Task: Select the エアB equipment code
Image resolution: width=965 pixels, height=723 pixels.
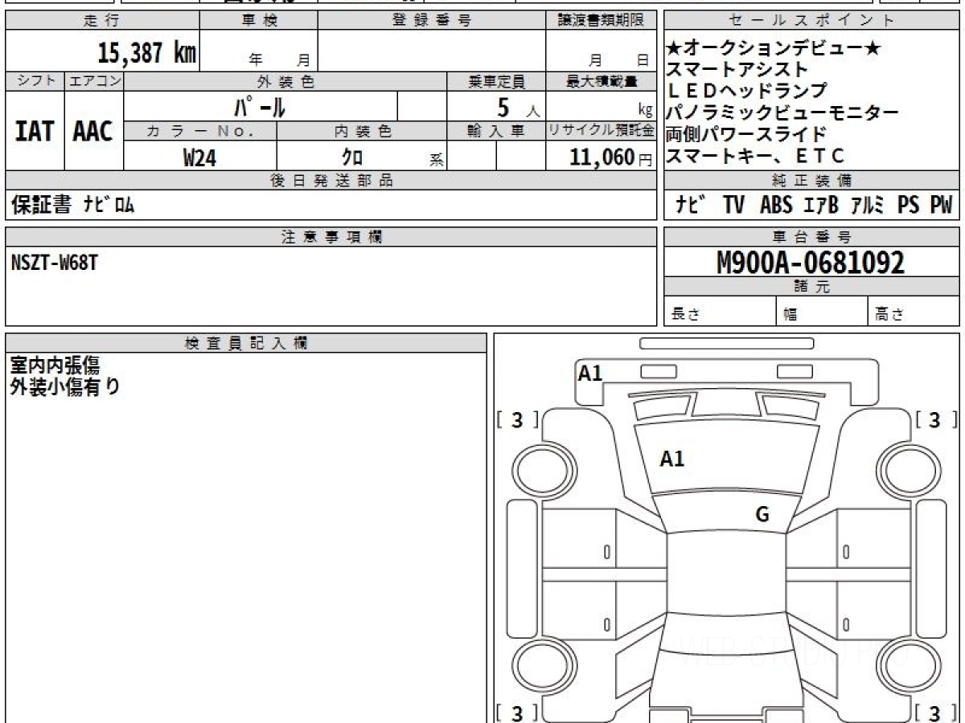Action: coord(821,206)
